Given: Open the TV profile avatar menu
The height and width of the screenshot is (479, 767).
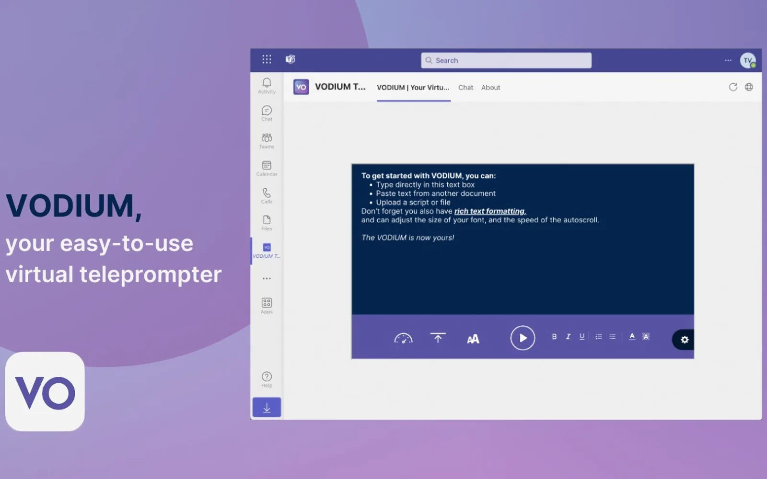Looking at the screenshot, I should tap(748, 60).
